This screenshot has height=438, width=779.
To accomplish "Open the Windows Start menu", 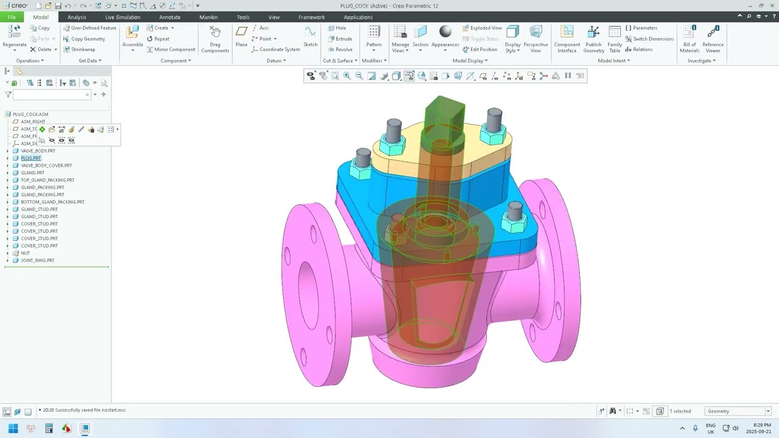I will point(13,428).
